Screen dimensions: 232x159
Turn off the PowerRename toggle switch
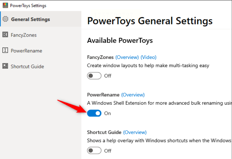click(94, 113)
